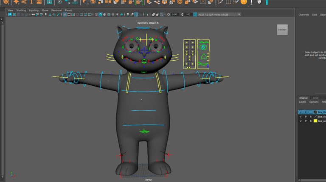Image resolution: width=326 pixels, height=182 pixels.
Task: Click the white mask icon on shelf
Action: [259, 2]
